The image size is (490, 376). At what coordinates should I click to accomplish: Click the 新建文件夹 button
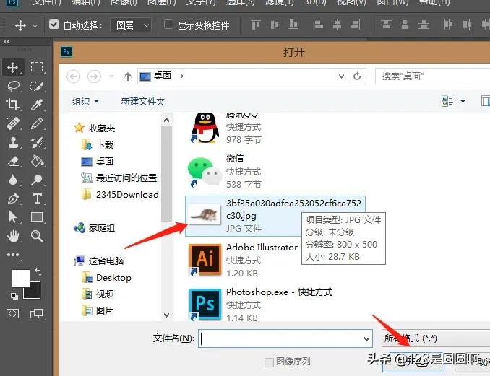pyautogui.click(x=143, y=101)
